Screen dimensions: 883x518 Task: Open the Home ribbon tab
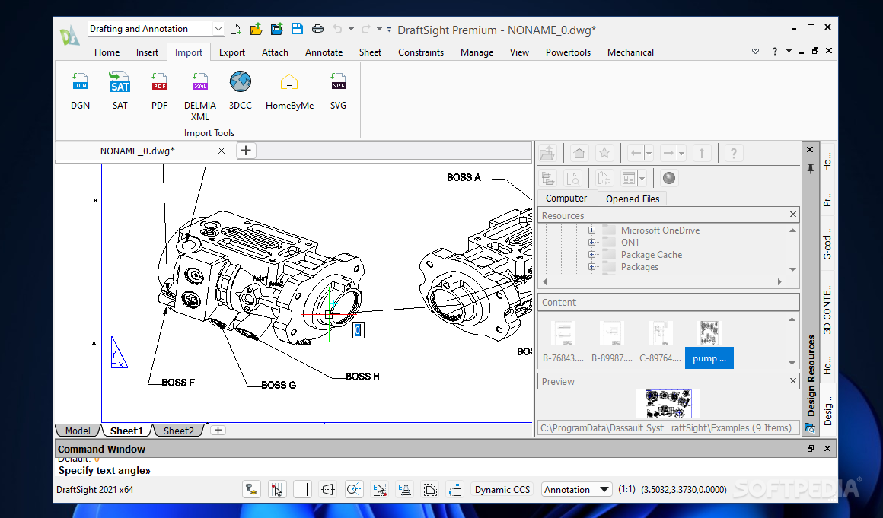107,52
